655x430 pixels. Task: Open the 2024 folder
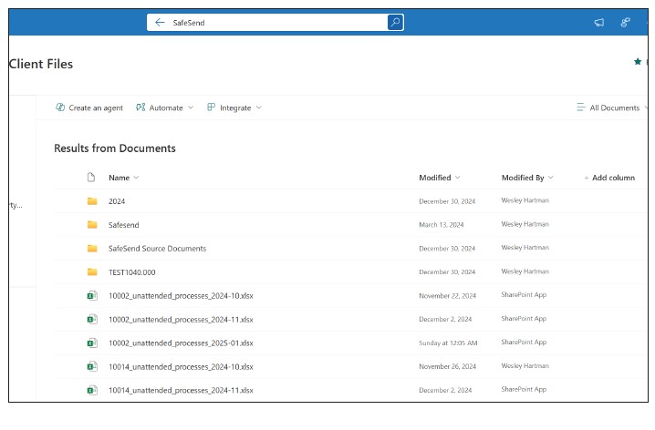pyautogui.click(x=116, y=200)
